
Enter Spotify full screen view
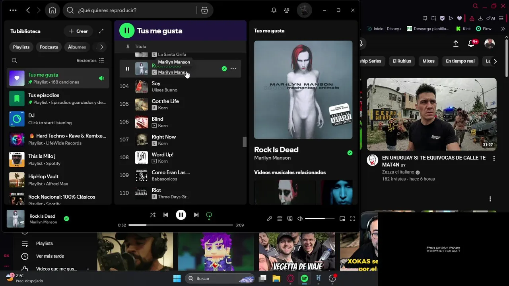[x=352, y=218]
